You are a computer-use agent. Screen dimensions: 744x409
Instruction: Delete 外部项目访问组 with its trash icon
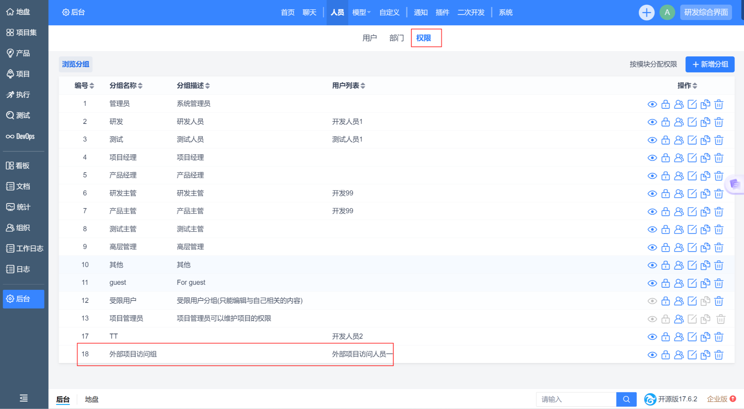point(719,355)
